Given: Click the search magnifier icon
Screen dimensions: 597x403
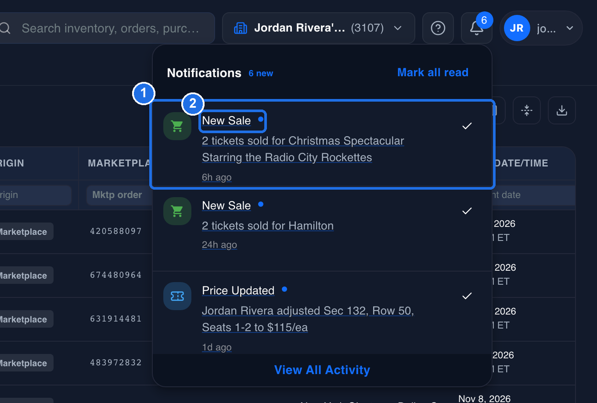Looking at the screenshot, I should 5,28.
